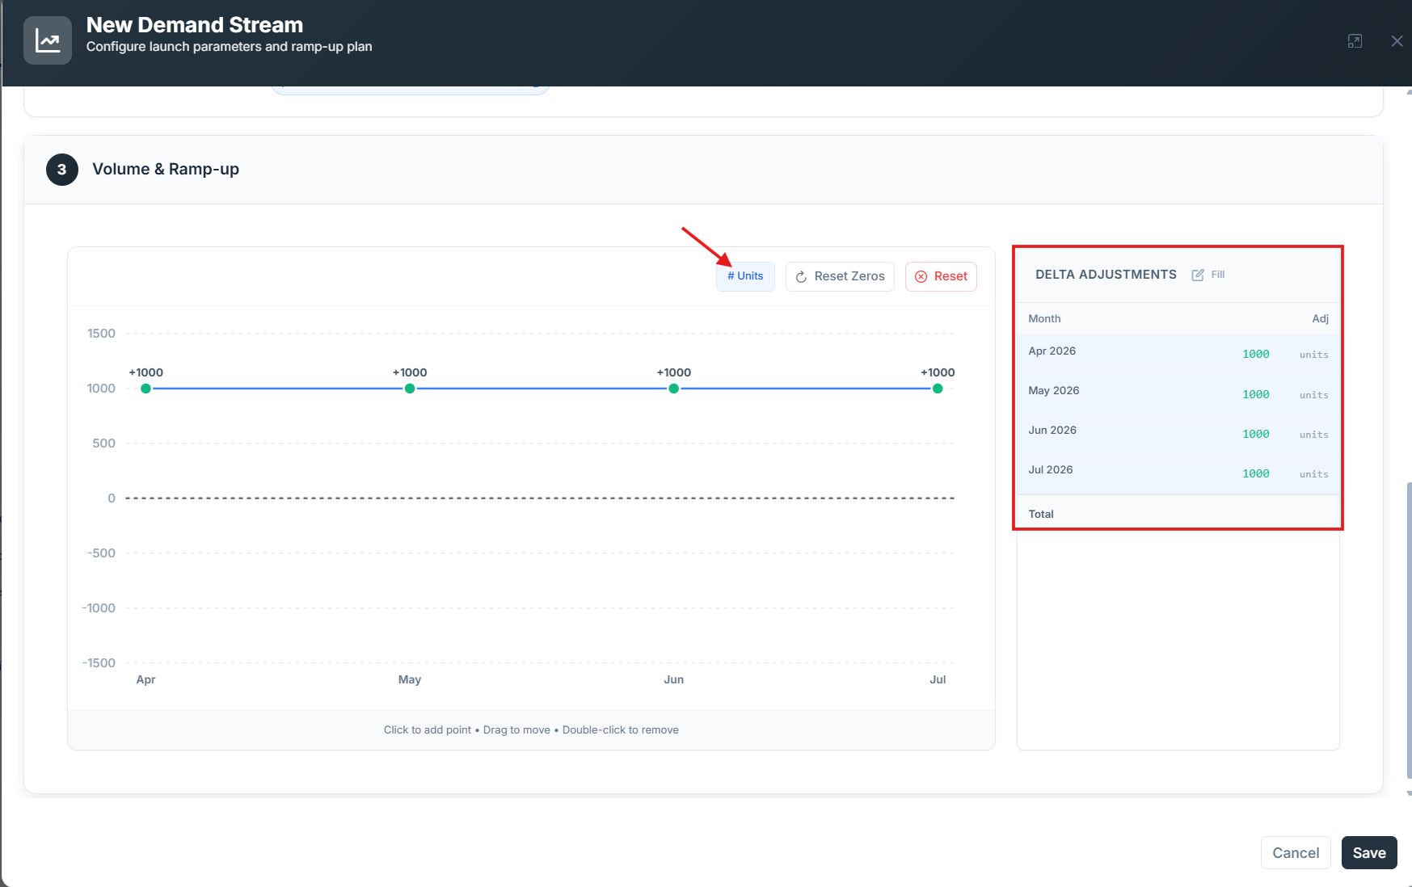The height and width of the screenshot is (887, 1412).
Task: Click the step 3 number badge
Action: [62, 170]
